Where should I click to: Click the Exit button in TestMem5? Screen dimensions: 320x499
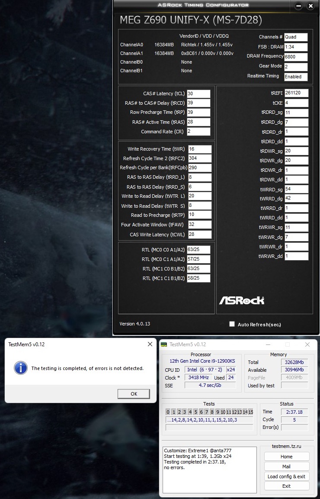(286, 486)
